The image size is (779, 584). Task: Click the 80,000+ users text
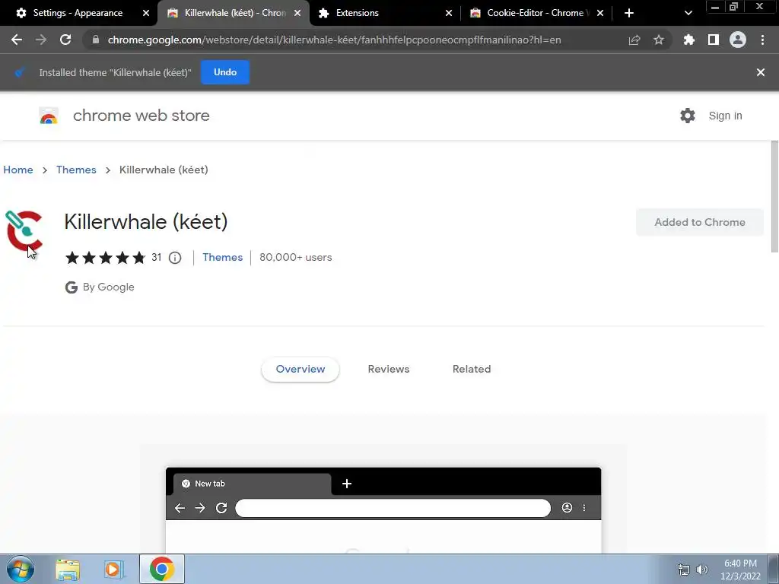coord(296,257)
